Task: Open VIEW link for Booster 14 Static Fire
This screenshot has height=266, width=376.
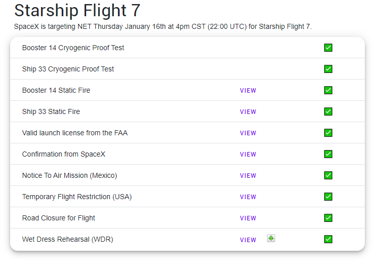Action: coord(248,91)
